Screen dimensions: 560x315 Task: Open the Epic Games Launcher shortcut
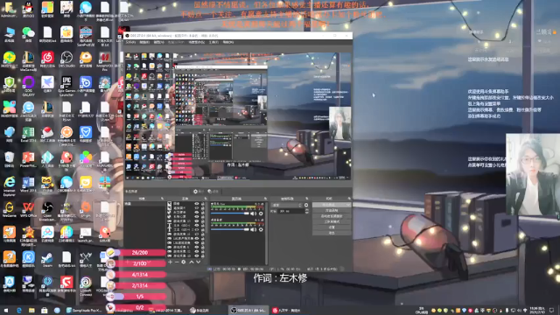(66, 86)
